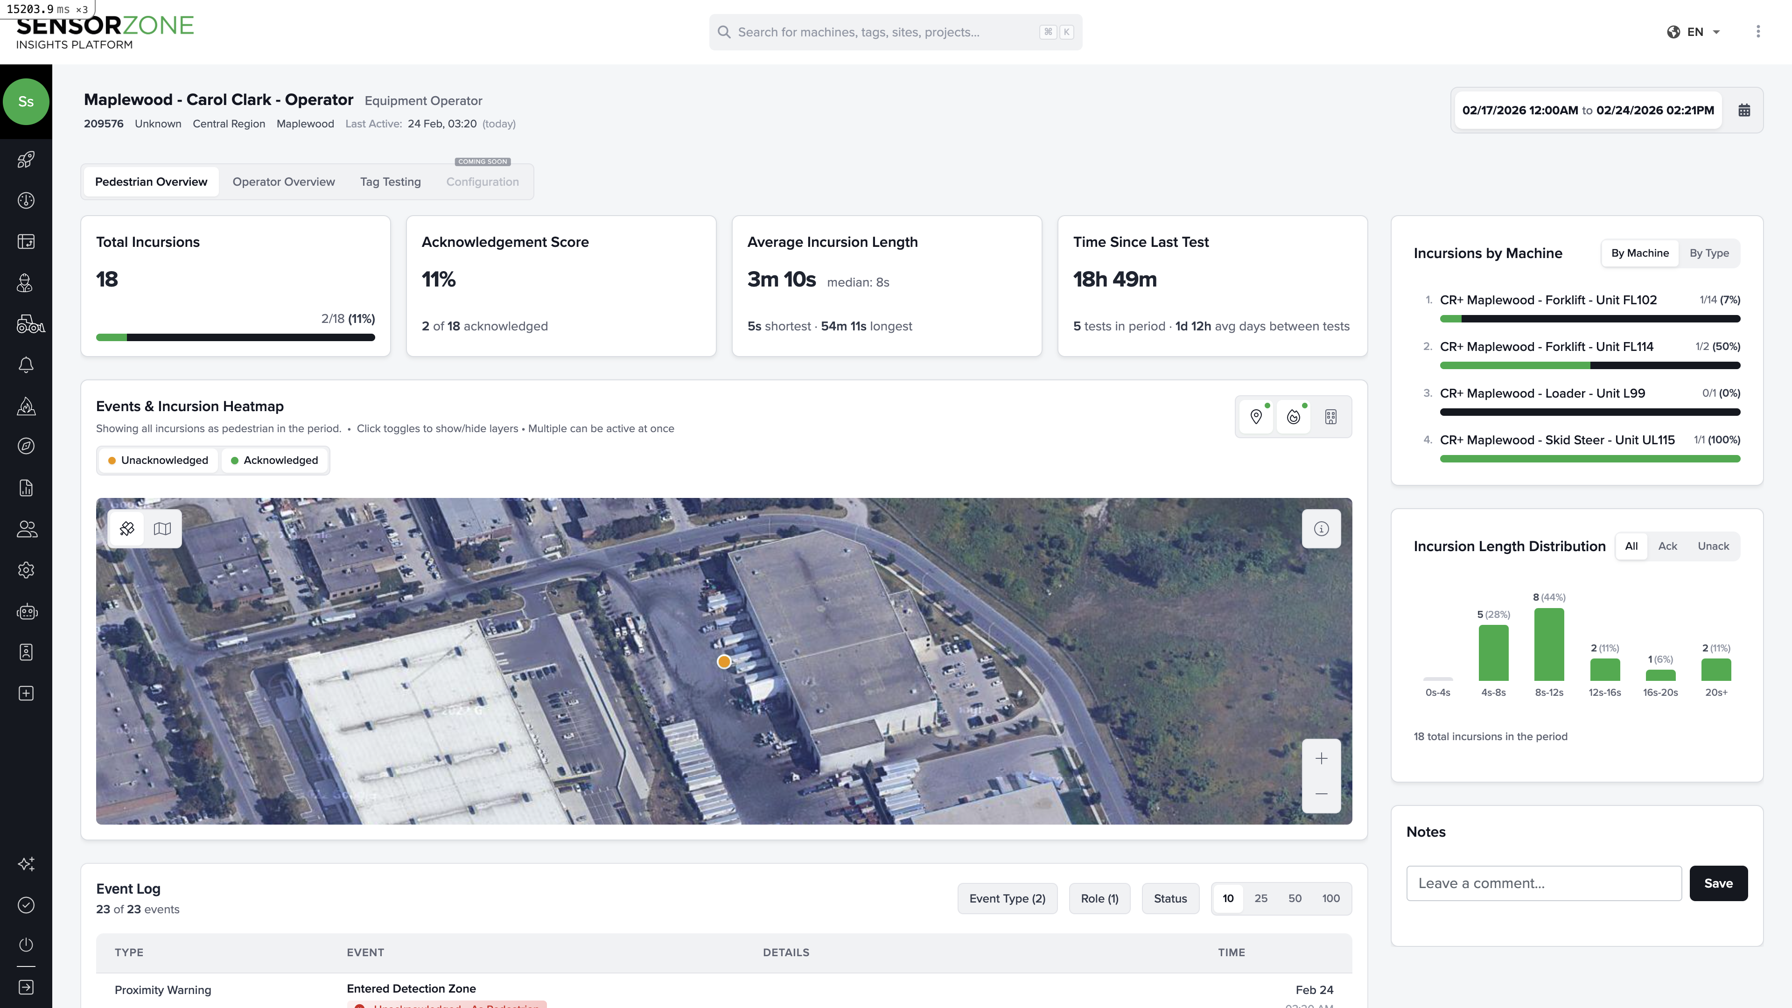Toggle the heatmap flame layer on the map

(1293, 417)
